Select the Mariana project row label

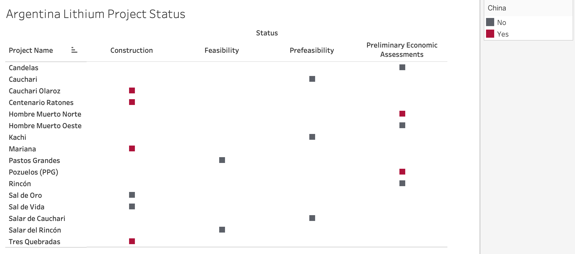pos(22,149)
